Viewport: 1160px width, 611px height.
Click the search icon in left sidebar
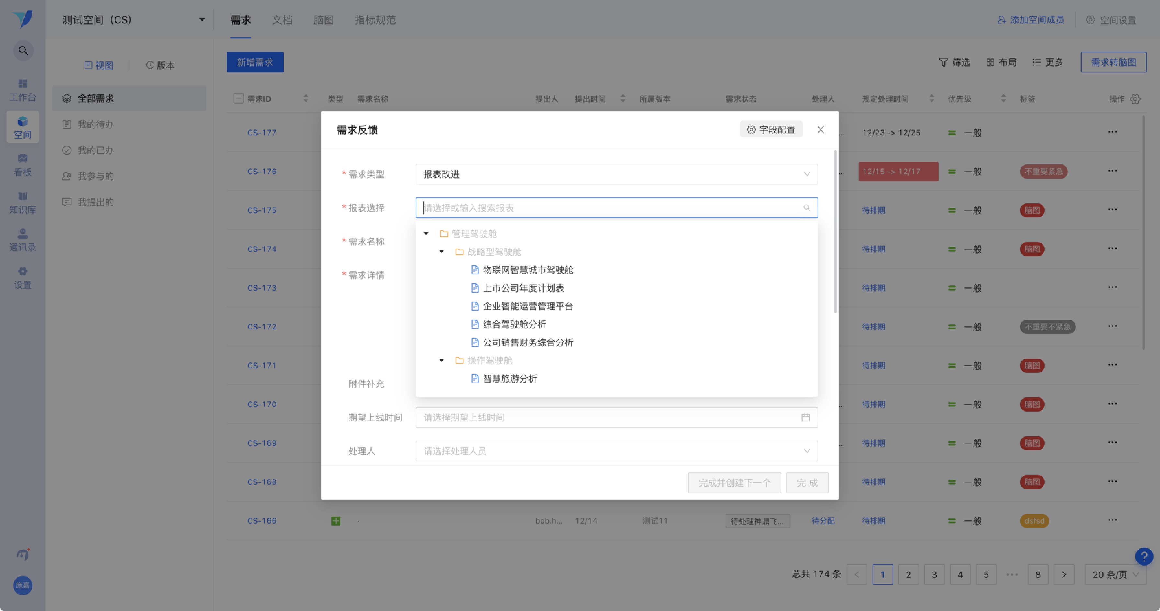click(23, 50)
